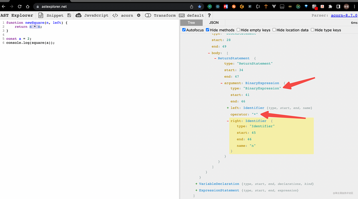Click the VariableDeclaration node label
358x199 pixels.
(219, 184)
